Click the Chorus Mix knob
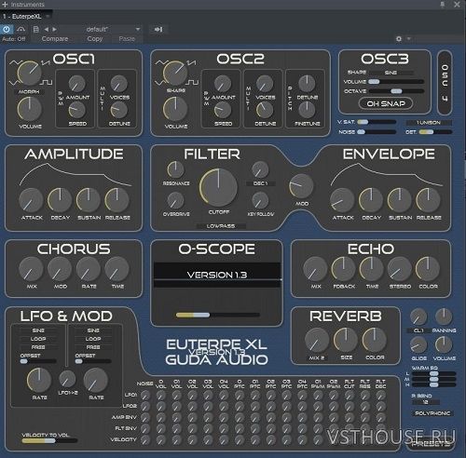Screen dimensions: 466x458 pyautogui.click(x=31, y=269)
